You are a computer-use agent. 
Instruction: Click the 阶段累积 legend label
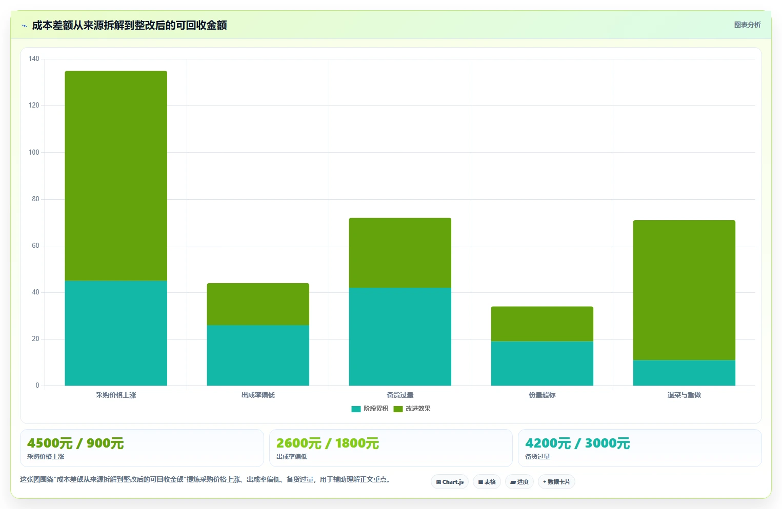376,409
